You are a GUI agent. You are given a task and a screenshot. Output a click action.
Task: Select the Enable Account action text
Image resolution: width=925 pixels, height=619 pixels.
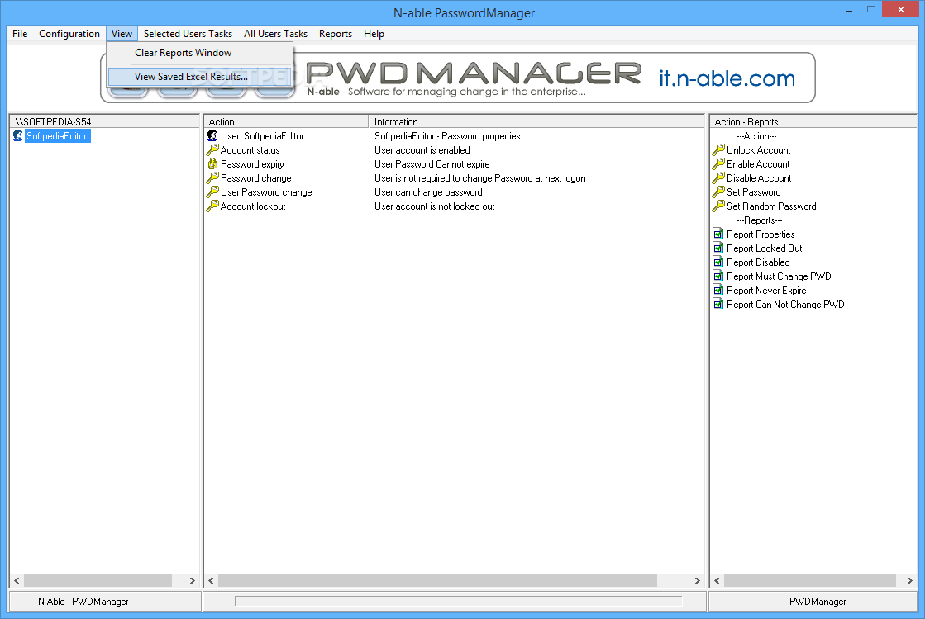tap(758, 164)
